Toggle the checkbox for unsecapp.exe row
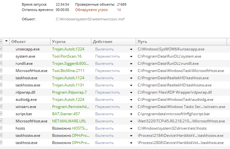Viewport: 230px width, 149px height. pos(1,49)
